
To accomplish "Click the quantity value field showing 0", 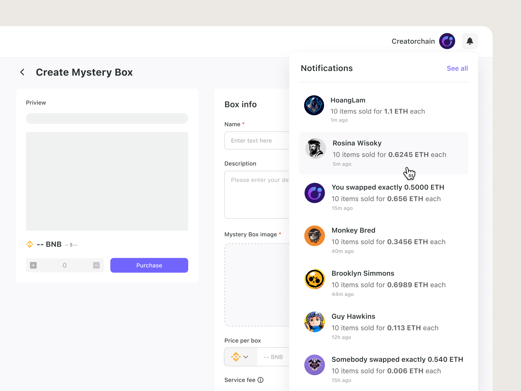I will click(x=64, y=265).
